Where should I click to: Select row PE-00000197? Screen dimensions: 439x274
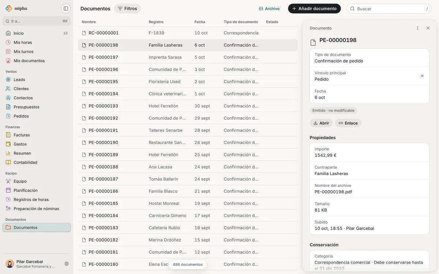pos(188,57)
